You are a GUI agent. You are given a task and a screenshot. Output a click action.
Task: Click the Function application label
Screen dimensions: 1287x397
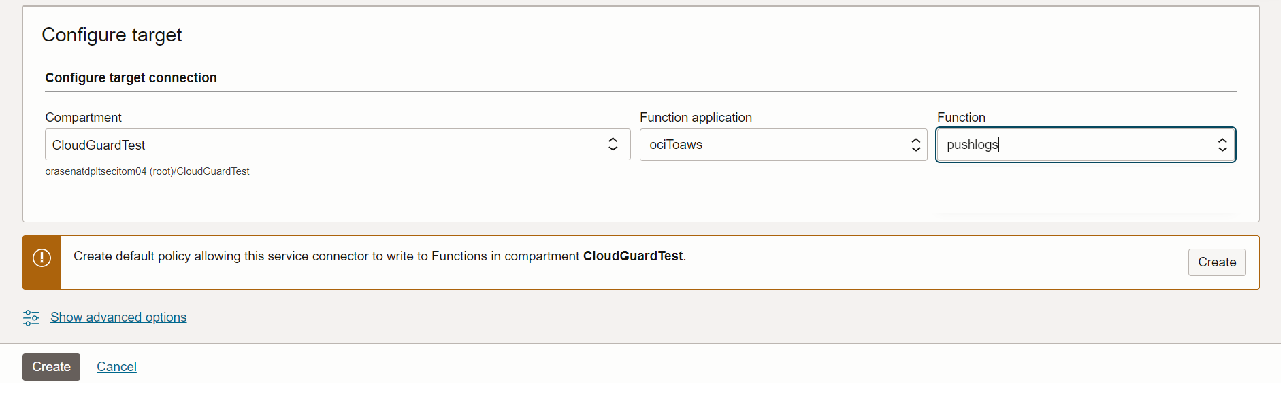coord(696,118)
